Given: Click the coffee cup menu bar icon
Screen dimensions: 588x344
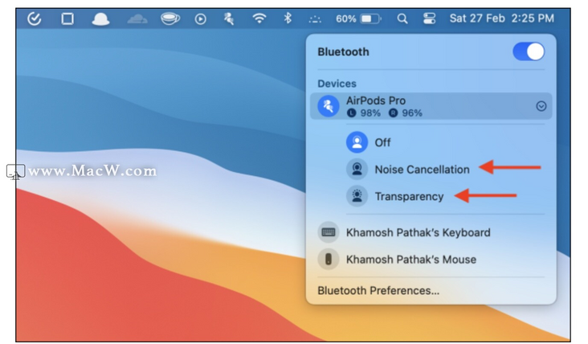Looking at the screenshot, I should (170, 18).
